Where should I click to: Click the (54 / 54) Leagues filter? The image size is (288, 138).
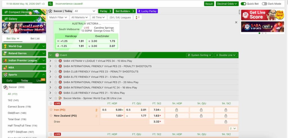120,17
